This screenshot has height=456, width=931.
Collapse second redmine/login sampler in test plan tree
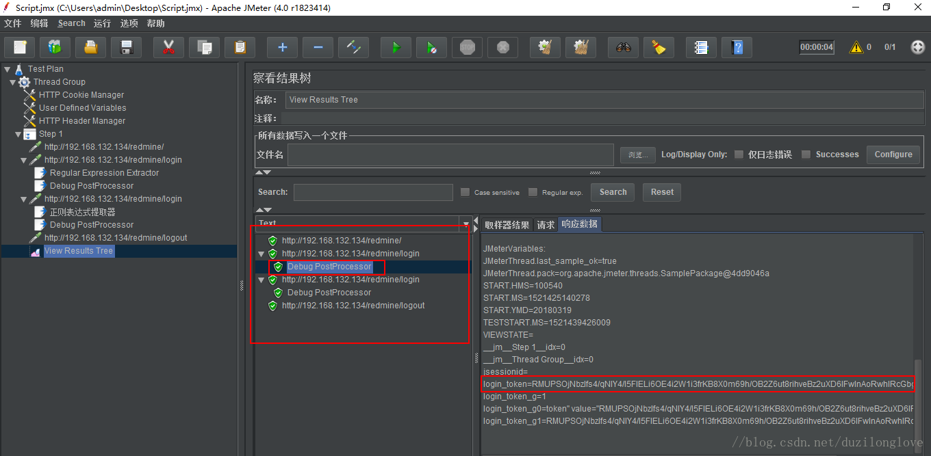(x=23, y=199)
